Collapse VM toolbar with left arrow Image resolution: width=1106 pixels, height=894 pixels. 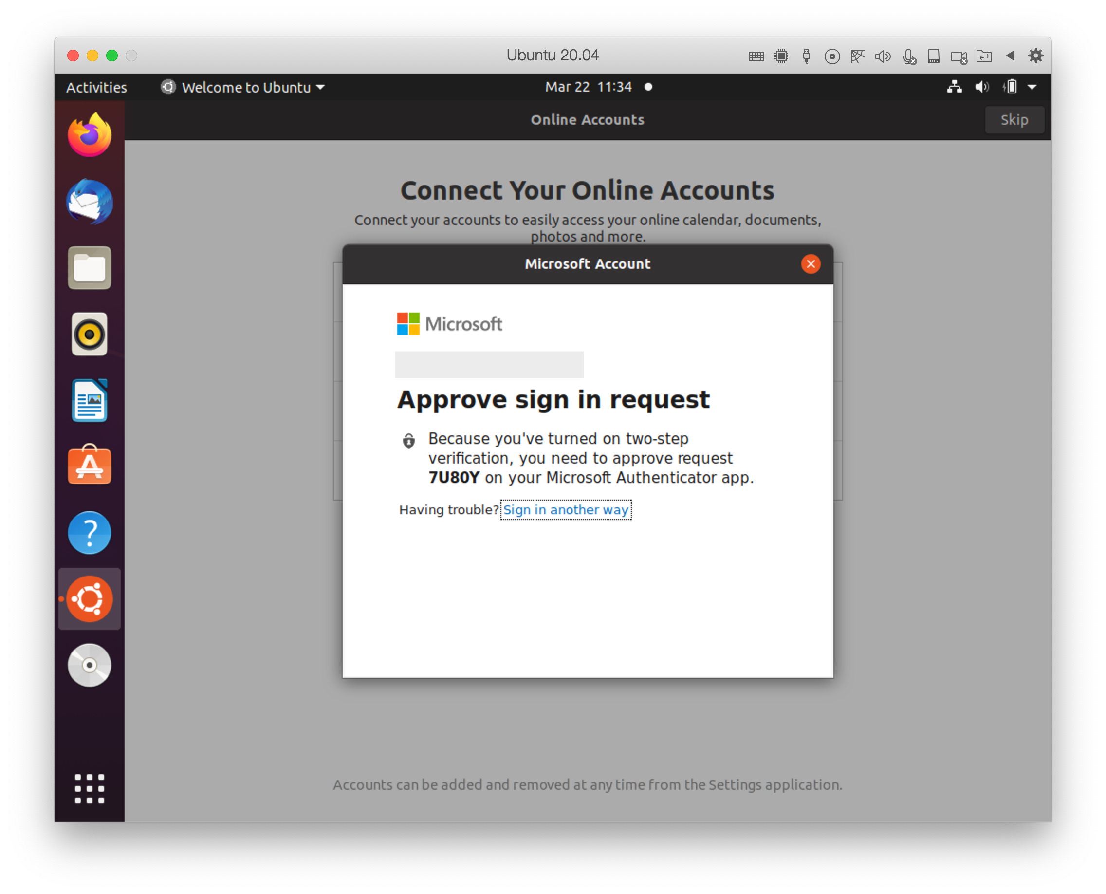click(x=1010, y=56)
